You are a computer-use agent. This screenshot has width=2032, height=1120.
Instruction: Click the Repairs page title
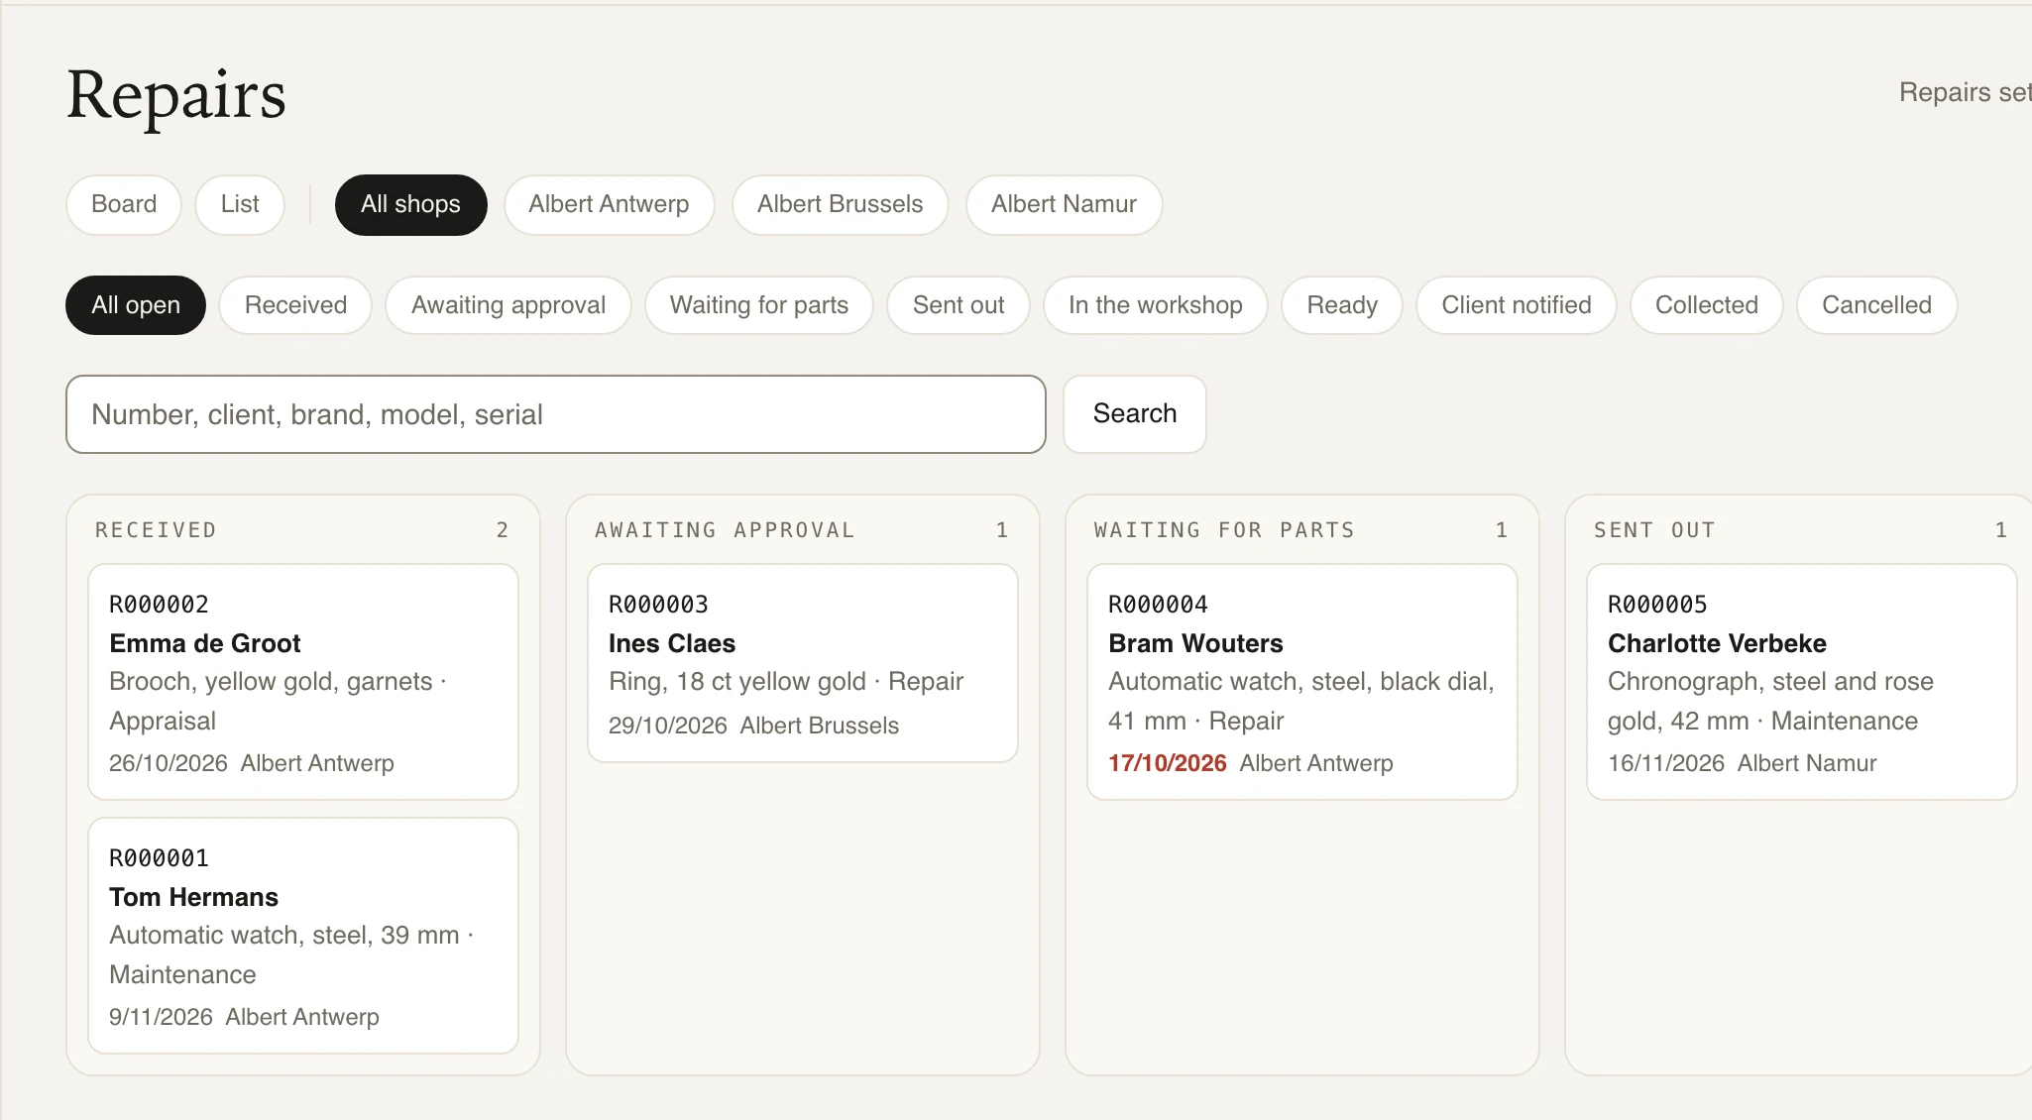pos(176,96)
